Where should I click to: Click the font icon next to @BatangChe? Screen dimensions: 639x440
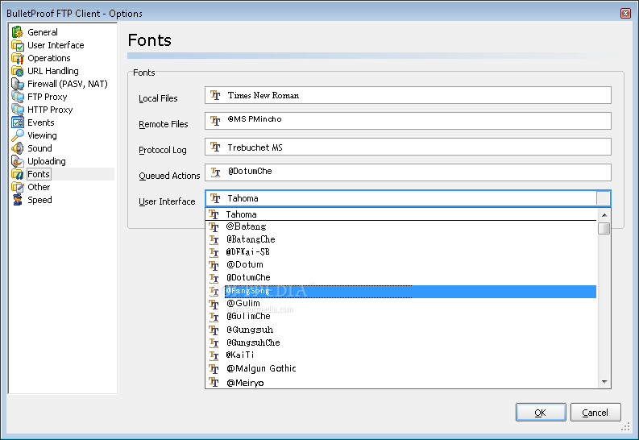click(214, 239)
